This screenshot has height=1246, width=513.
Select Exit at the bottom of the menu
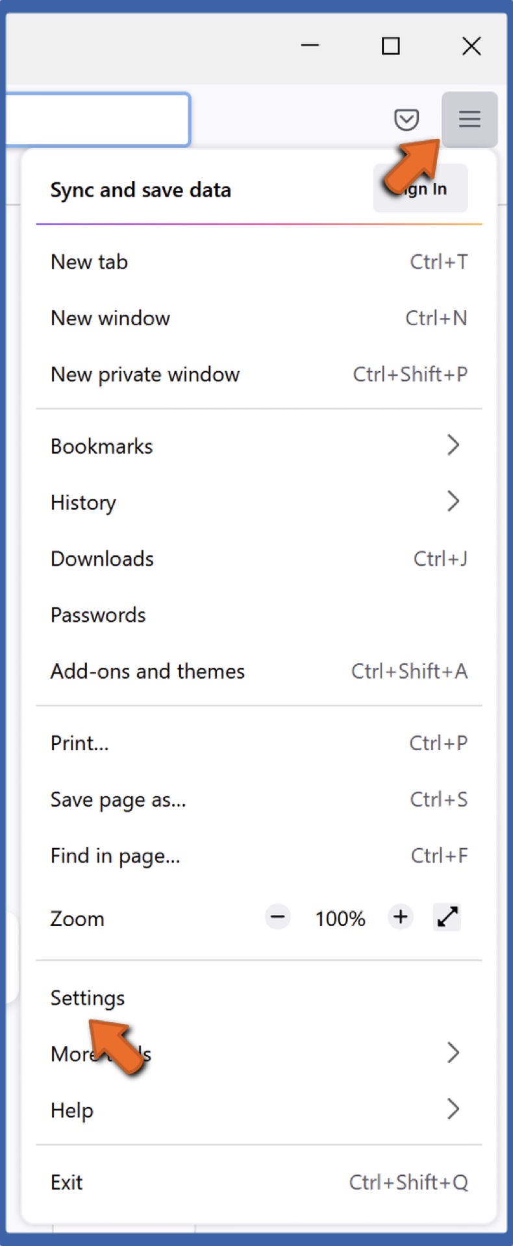click(67, 1182)
